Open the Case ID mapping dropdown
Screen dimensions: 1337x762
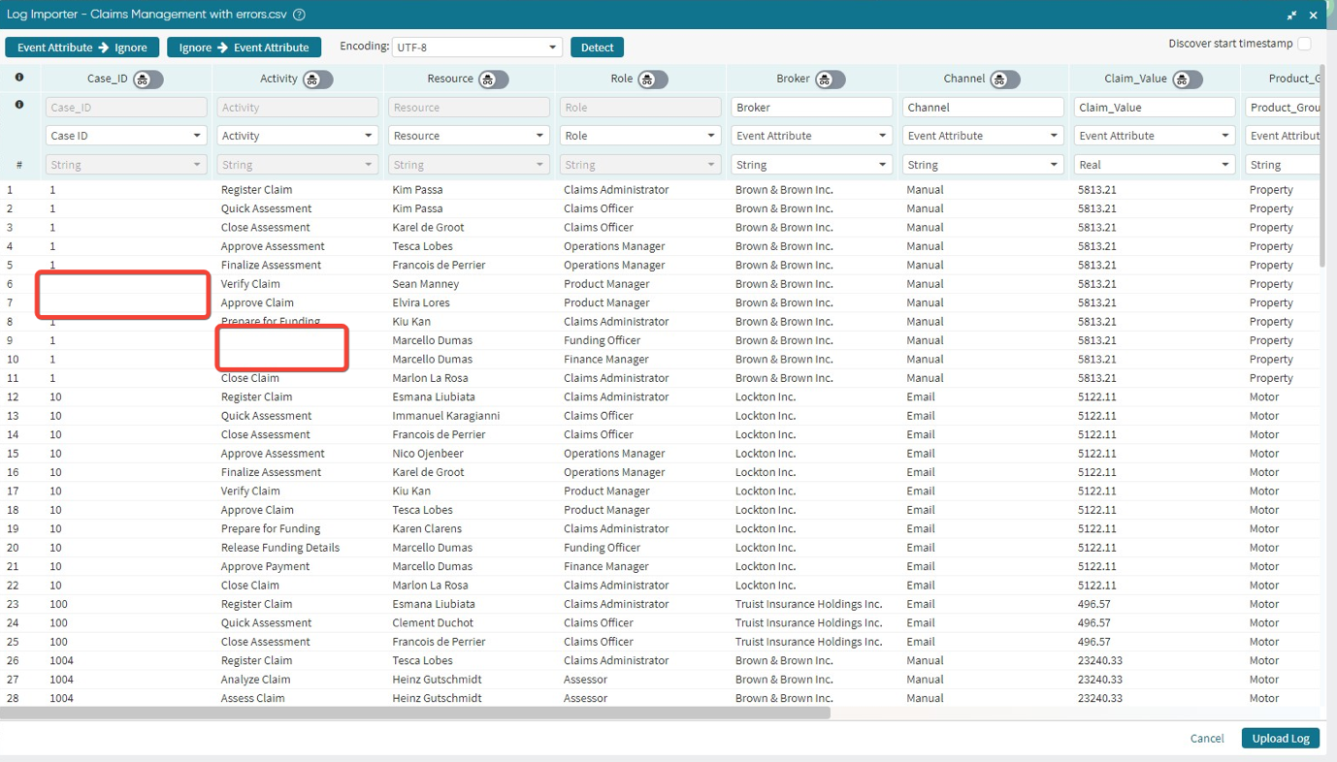(126, 136)
